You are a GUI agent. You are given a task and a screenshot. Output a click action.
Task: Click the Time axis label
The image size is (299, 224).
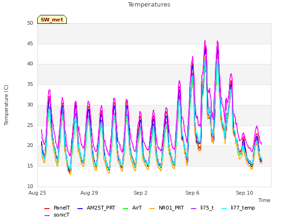coord(264,200)
